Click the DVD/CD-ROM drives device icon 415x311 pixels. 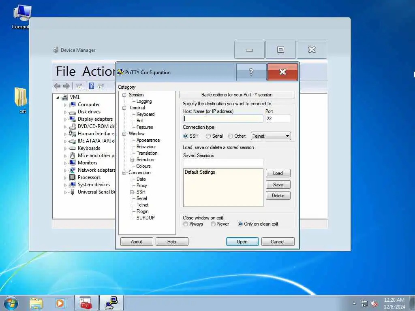(72, 126)
